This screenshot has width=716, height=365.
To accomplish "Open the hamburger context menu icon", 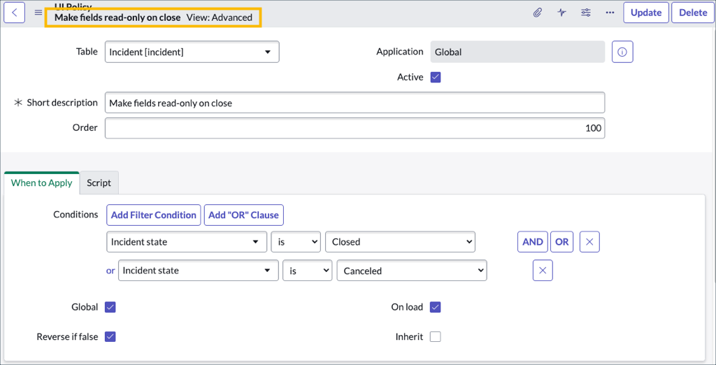I will tap(38, 13).
